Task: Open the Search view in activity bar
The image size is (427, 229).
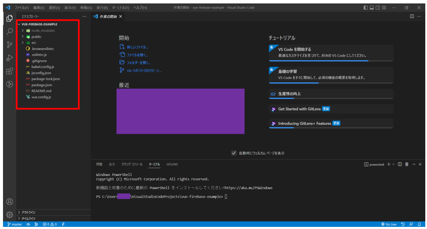Action: 9,31
